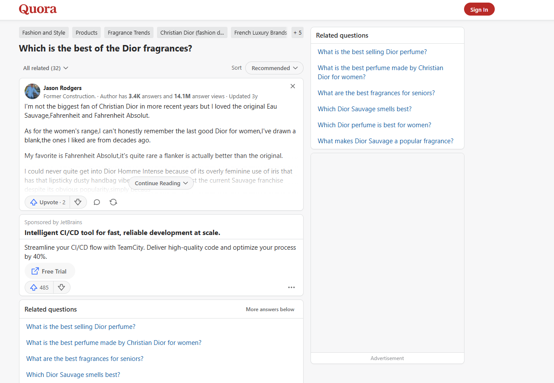This screenshot has width=554, height=383.
Task: Open the French Luxury Brands topic
Action: point(260,32)
